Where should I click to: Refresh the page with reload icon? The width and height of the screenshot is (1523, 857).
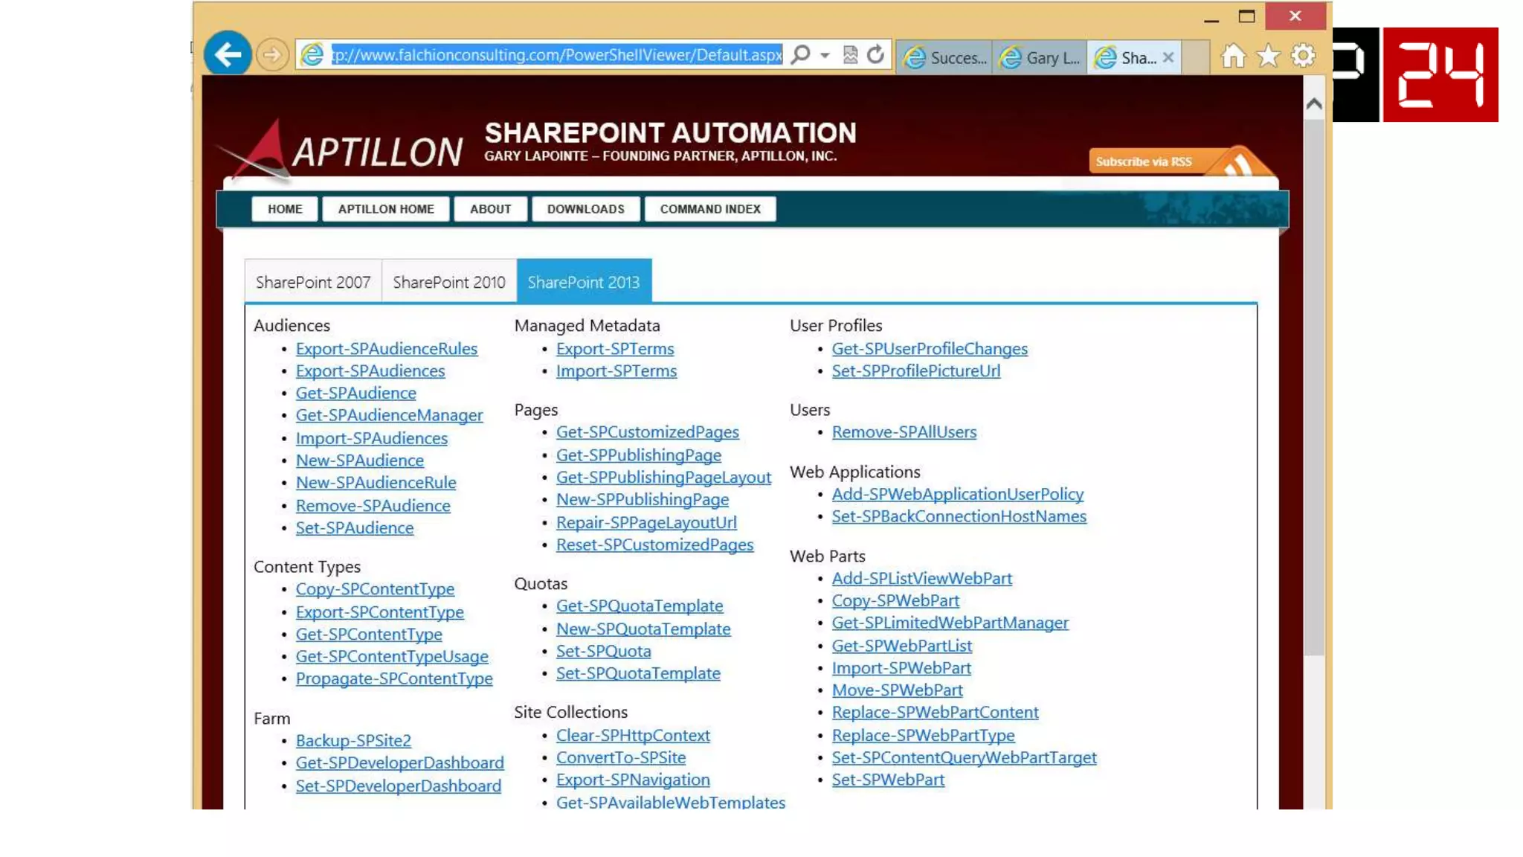(875, 54)
